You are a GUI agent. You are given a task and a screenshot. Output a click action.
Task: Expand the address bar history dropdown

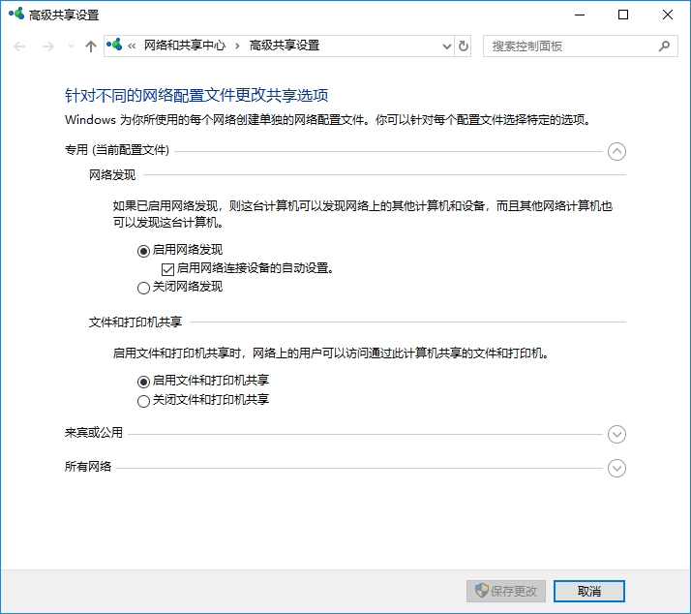pyautogui.click(x=447, y=46)
